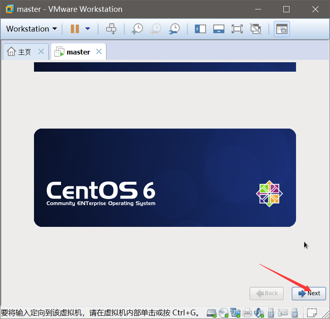Open the snapshot manager
The height and width of the screenshot is (319, 330).
point(174,29)
